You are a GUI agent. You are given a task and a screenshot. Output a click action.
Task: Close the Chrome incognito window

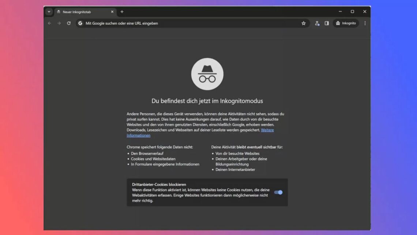point(364,12)
